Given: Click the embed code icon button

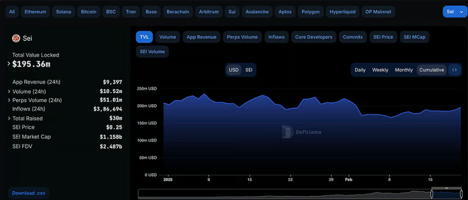Looking at the screenshot, I should click(x=454, y=70).
